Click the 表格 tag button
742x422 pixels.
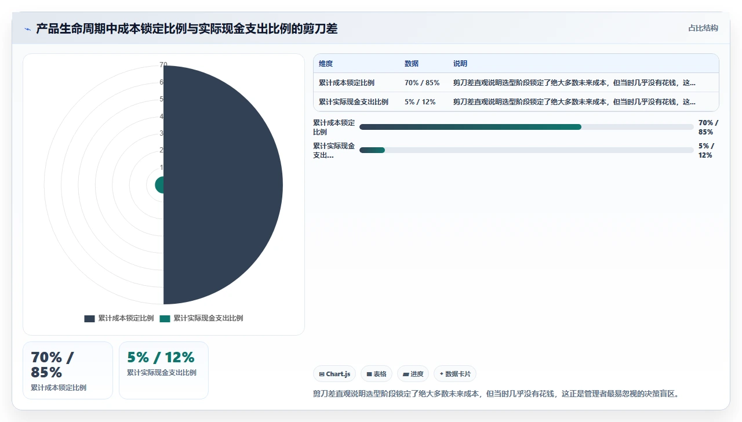pyautogui.click(x=376, y=374)
